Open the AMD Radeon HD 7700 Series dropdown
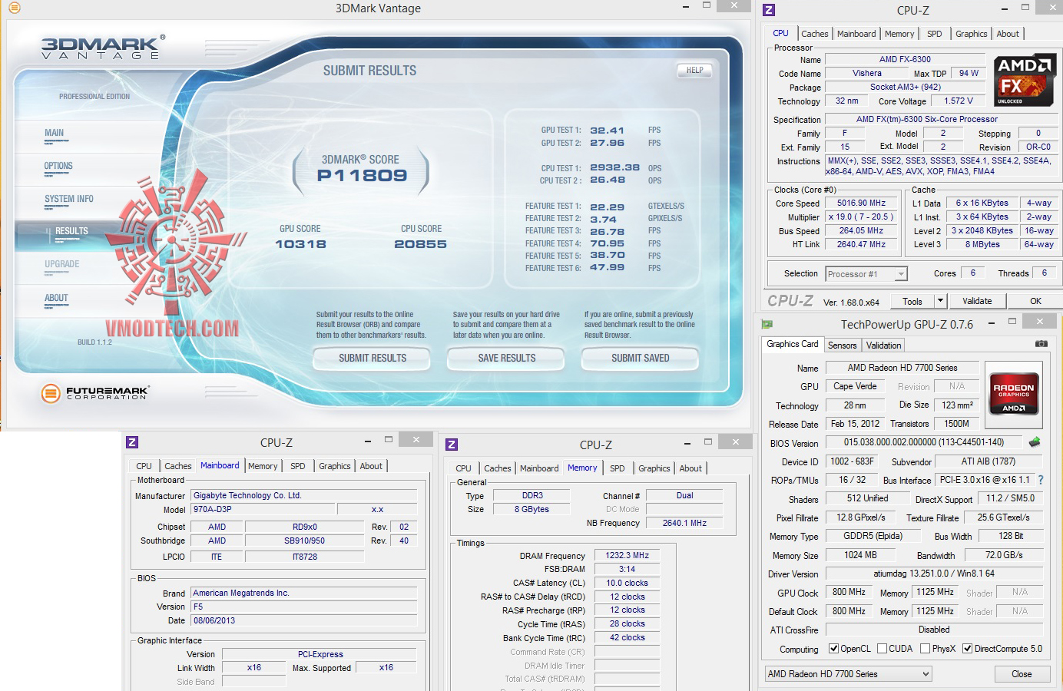 point(849,674)
